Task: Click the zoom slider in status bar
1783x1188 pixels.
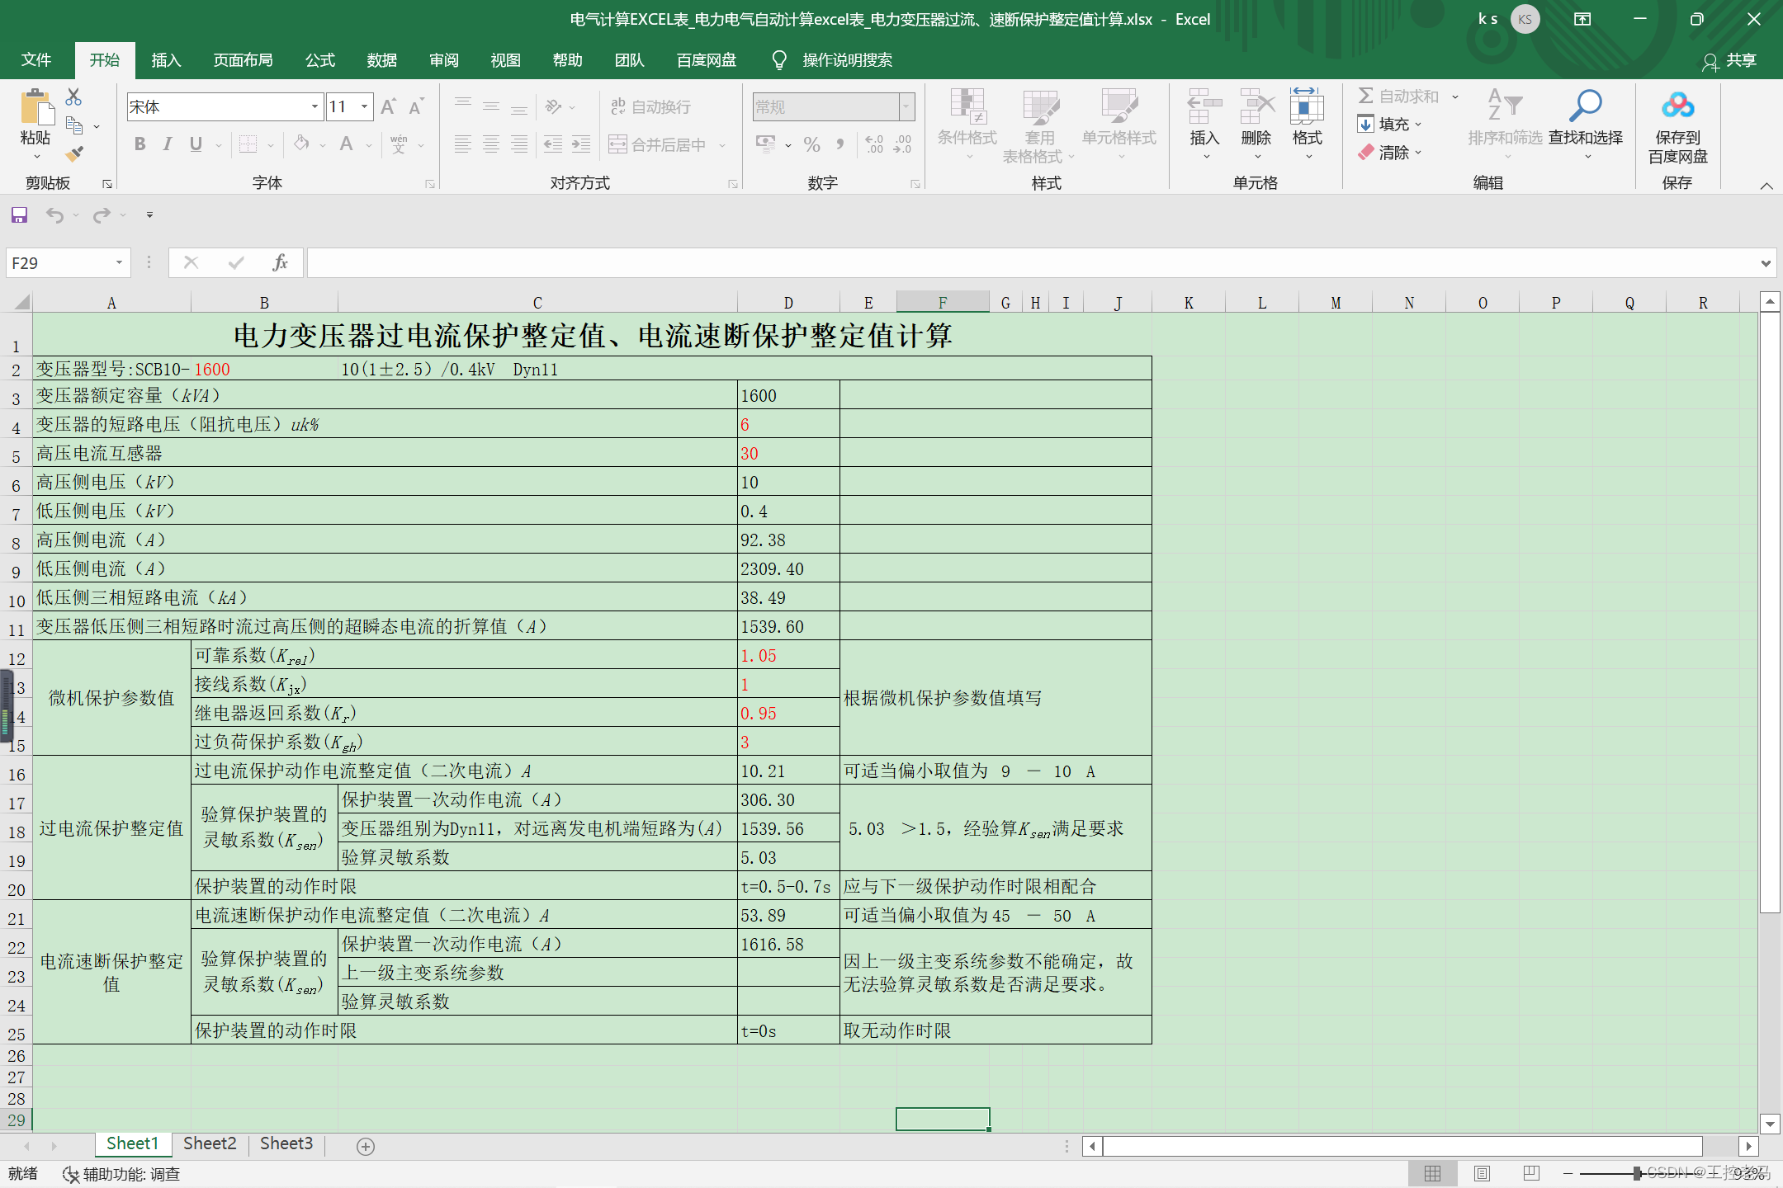Action: [1637, 1173]
